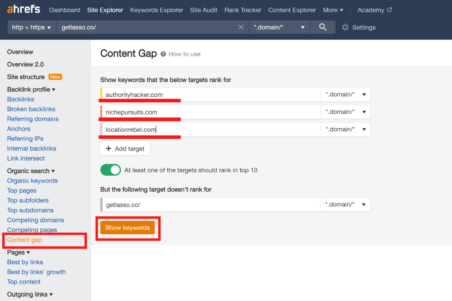
Task: Open Referring IPs report
Action: pos(25,138)
